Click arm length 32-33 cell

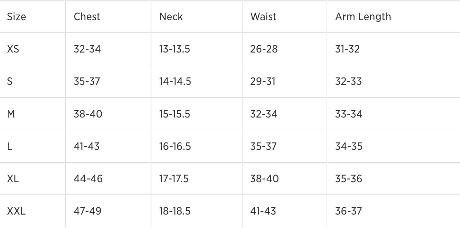click(x=348, y=81)
